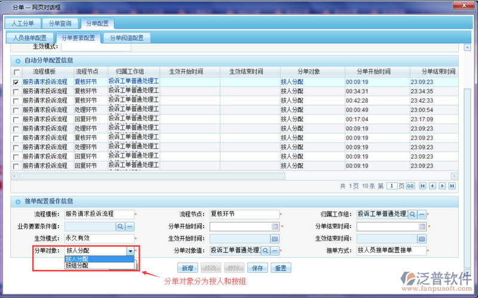This screenshot has width=478, height=298.
Task: Open 分单阀值配置 sub-tab
Action: click(x=126, y=38)
